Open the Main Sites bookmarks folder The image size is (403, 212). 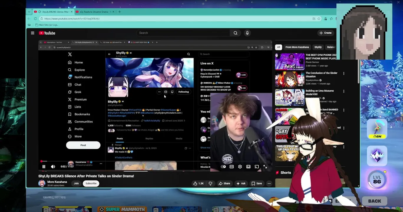47,25
